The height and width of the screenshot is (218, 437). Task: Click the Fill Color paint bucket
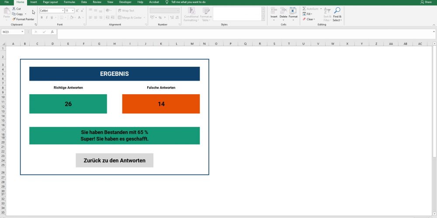71,17
